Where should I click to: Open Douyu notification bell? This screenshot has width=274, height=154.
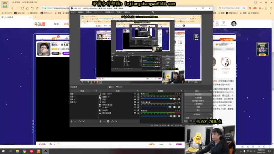217,23
